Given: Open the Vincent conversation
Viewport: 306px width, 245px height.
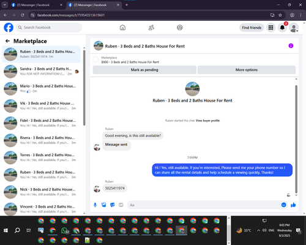Looking at the screenshot, I should click(x=41, y=209).
